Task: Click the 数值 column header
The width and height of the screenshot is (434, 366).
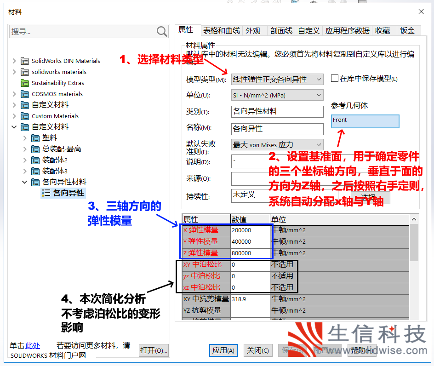Action: click(250, 219)
